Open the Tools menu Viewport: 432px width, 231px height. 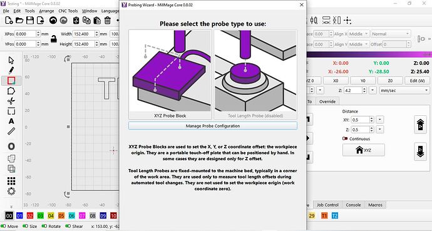pyautogui.click(x=30, y=11)
